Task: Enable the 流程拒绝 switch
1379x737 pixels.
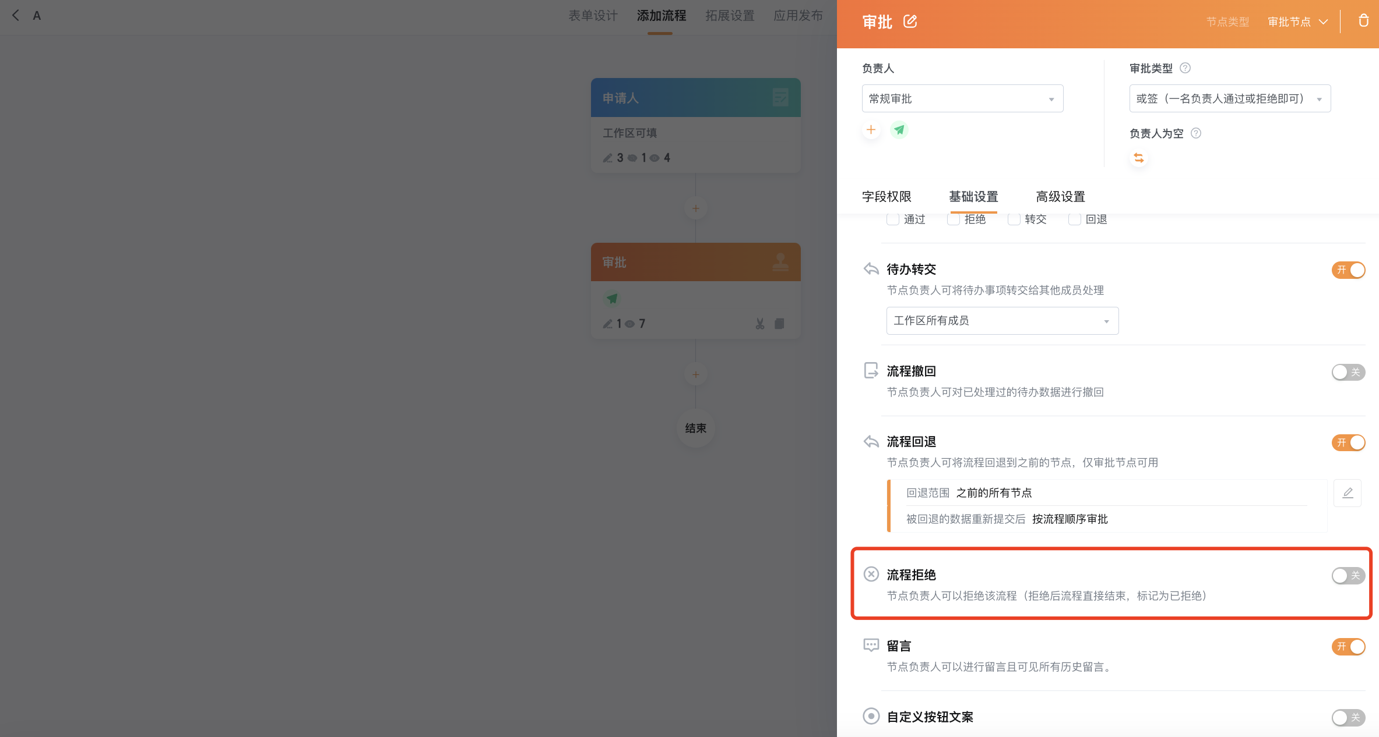Action: point(1348,576)
